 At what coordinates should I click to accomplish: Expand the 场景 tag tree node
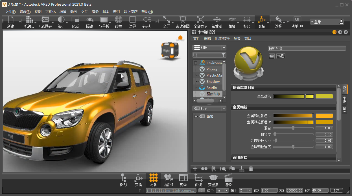point(196,116)
